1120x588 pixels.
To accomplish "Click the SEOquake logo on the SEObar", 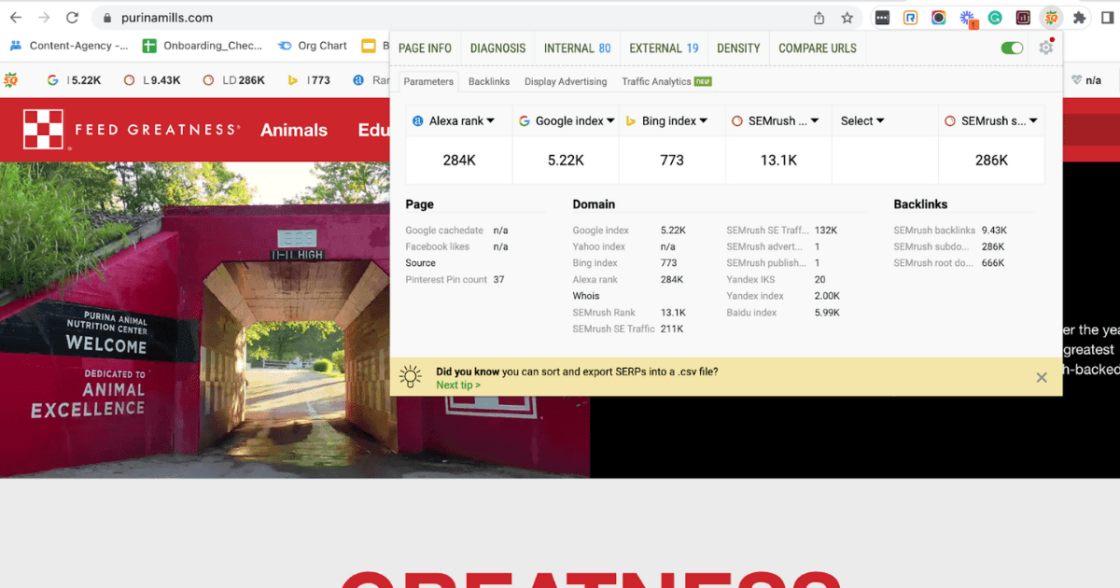I will click(x=12, y=79).
